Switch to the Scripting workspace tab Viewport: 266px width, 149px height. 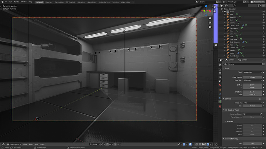point(115,2)
